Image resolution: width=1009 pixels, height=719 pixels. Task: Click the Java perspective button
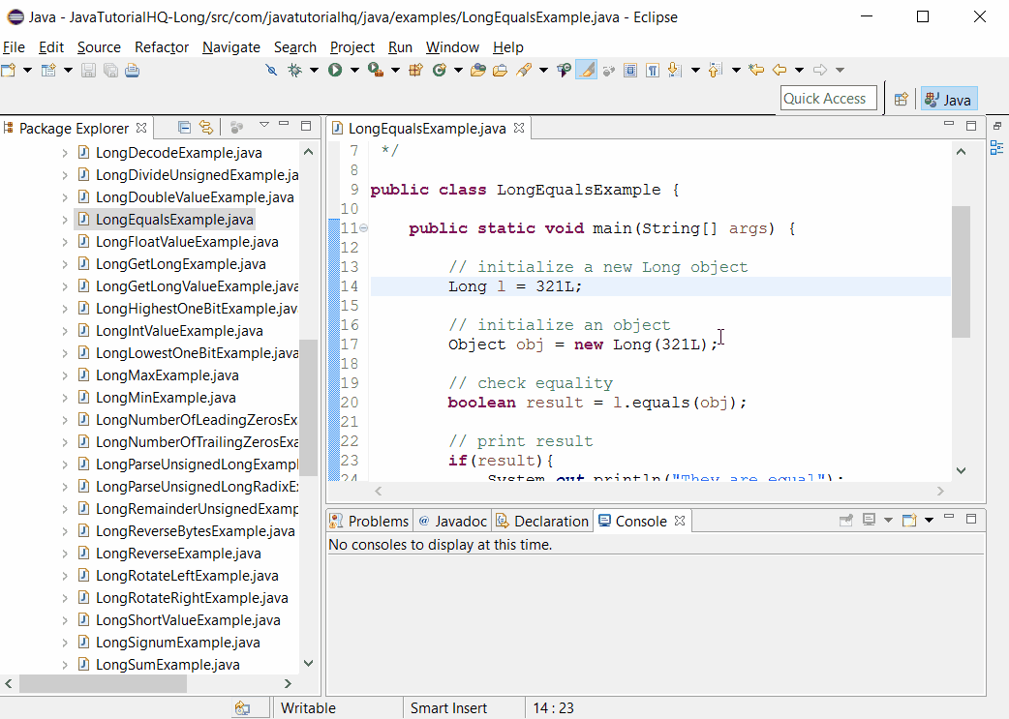coord(948,99)
